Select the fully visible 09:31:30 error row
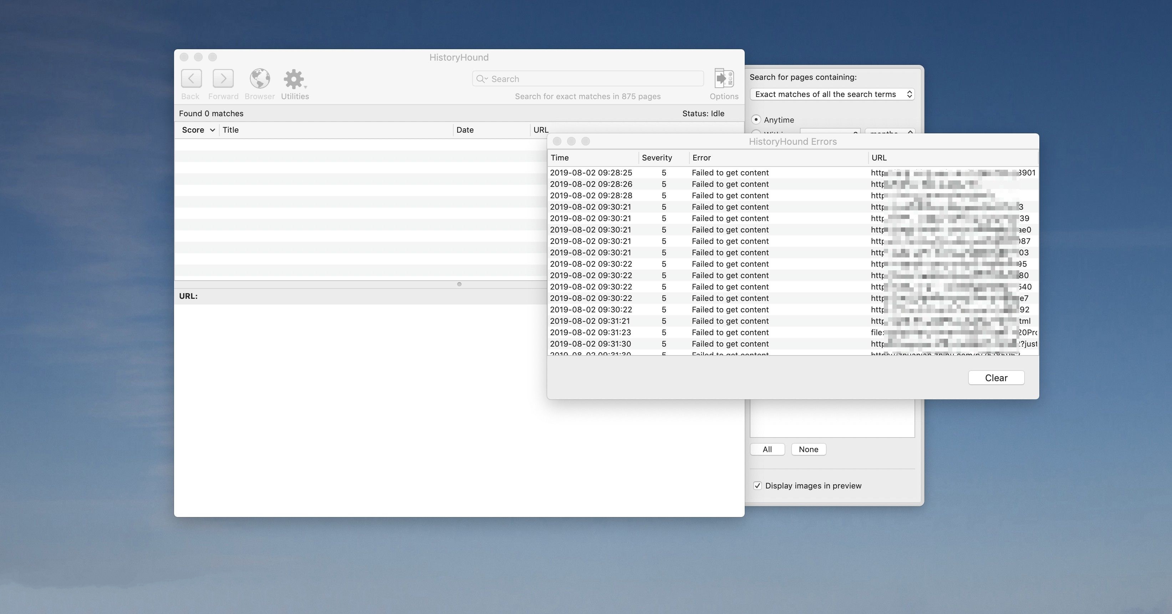Screen dimensions: 1172x614 (793, 344)
